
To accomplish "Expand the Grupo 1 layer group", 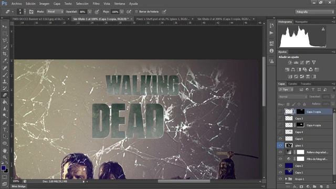I will (286, 179).
